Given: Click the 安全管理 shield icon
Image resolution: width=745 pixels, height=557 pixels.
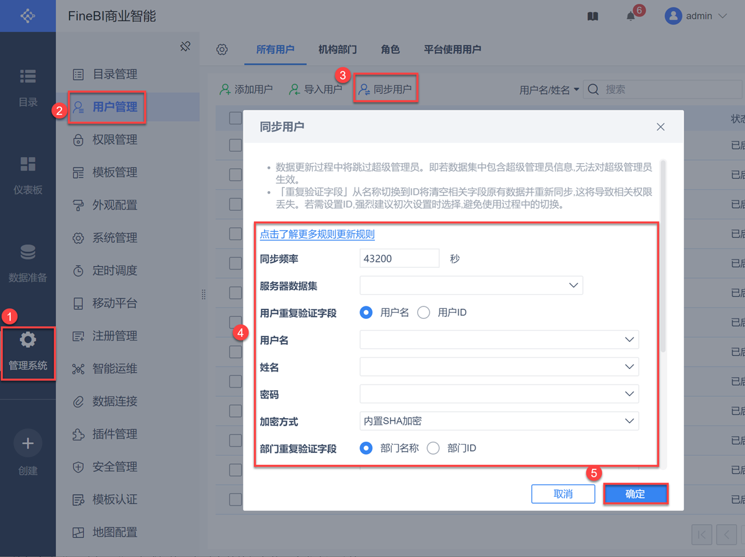Looking at the screenshot, I should tap(78, 467).
